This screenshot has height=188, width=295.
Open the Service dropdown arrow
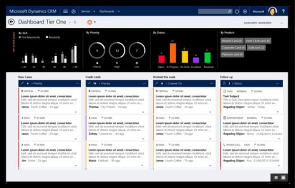94,11
